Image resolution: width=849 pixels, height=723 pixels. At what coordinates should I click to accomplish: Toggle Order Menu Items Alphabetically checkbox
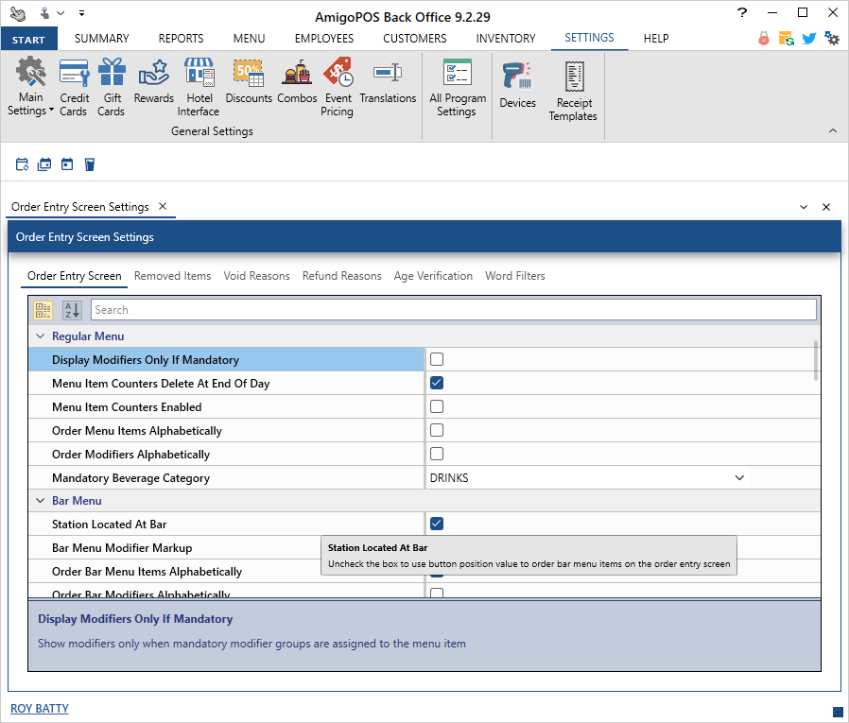point(437,431)
